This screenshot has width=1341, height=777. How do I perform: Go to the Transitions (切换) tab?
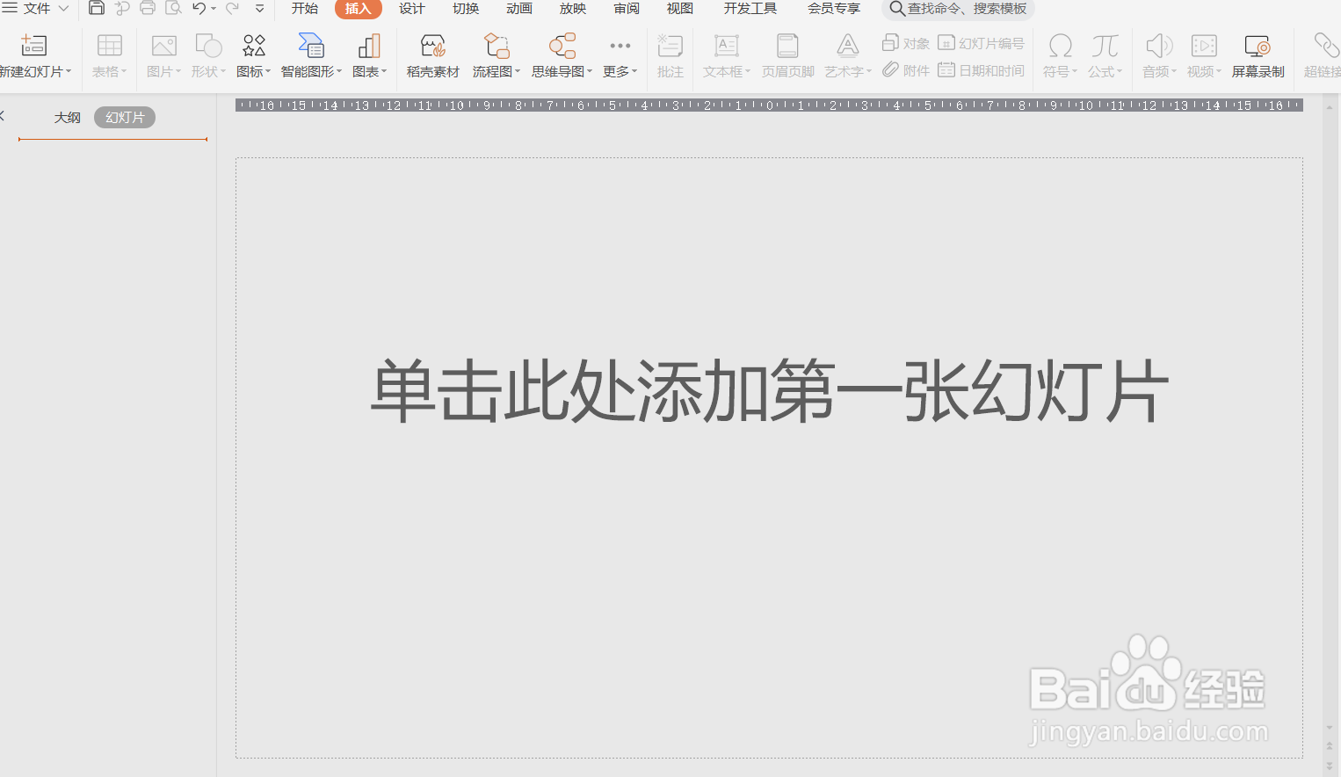(x=466, y=9)
